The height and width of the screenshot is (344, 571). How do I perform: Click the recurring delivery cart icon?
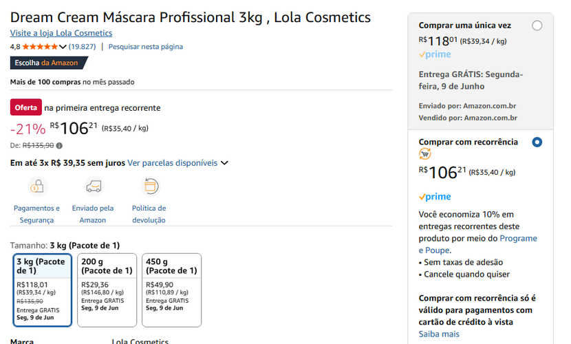[425, 154]
